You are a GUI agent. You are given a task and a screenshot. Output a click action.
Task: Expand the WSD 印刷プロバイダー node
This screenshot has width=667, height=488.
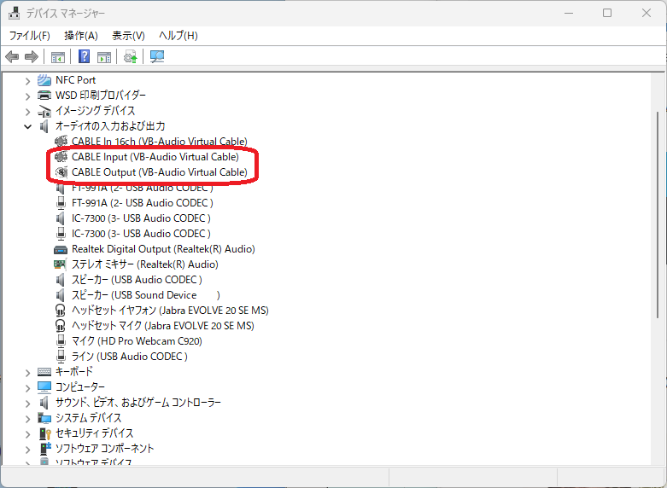[x=27, y=96]
